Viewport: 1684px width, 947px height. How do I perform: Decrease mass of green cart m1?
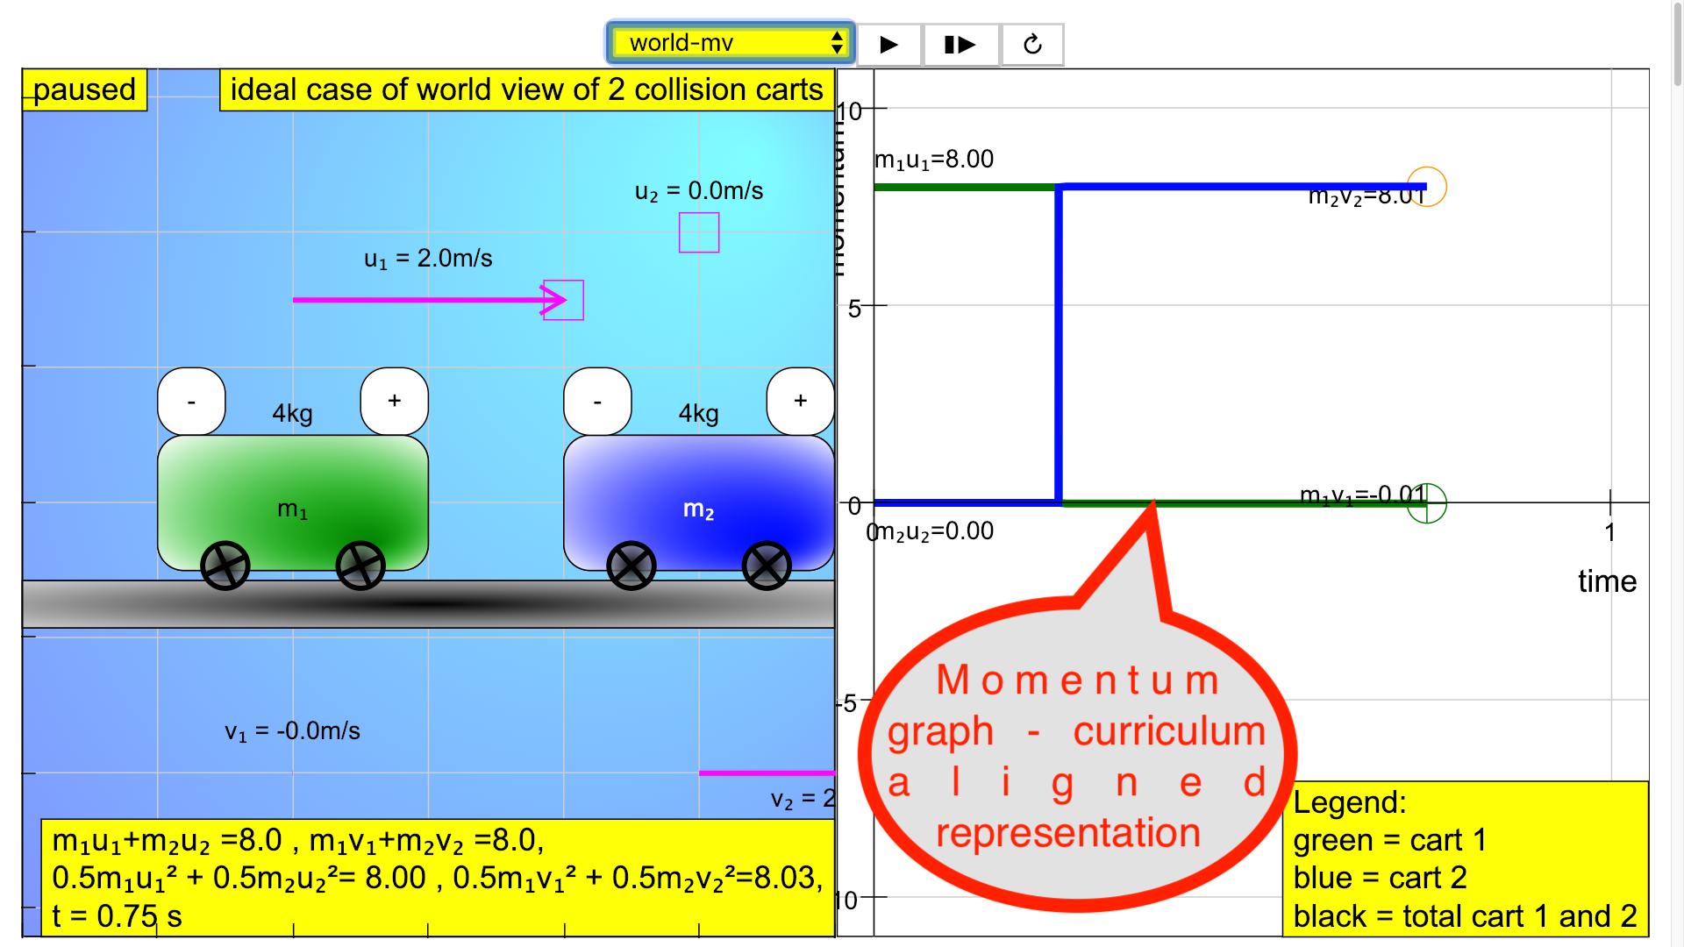click(191, 402)
